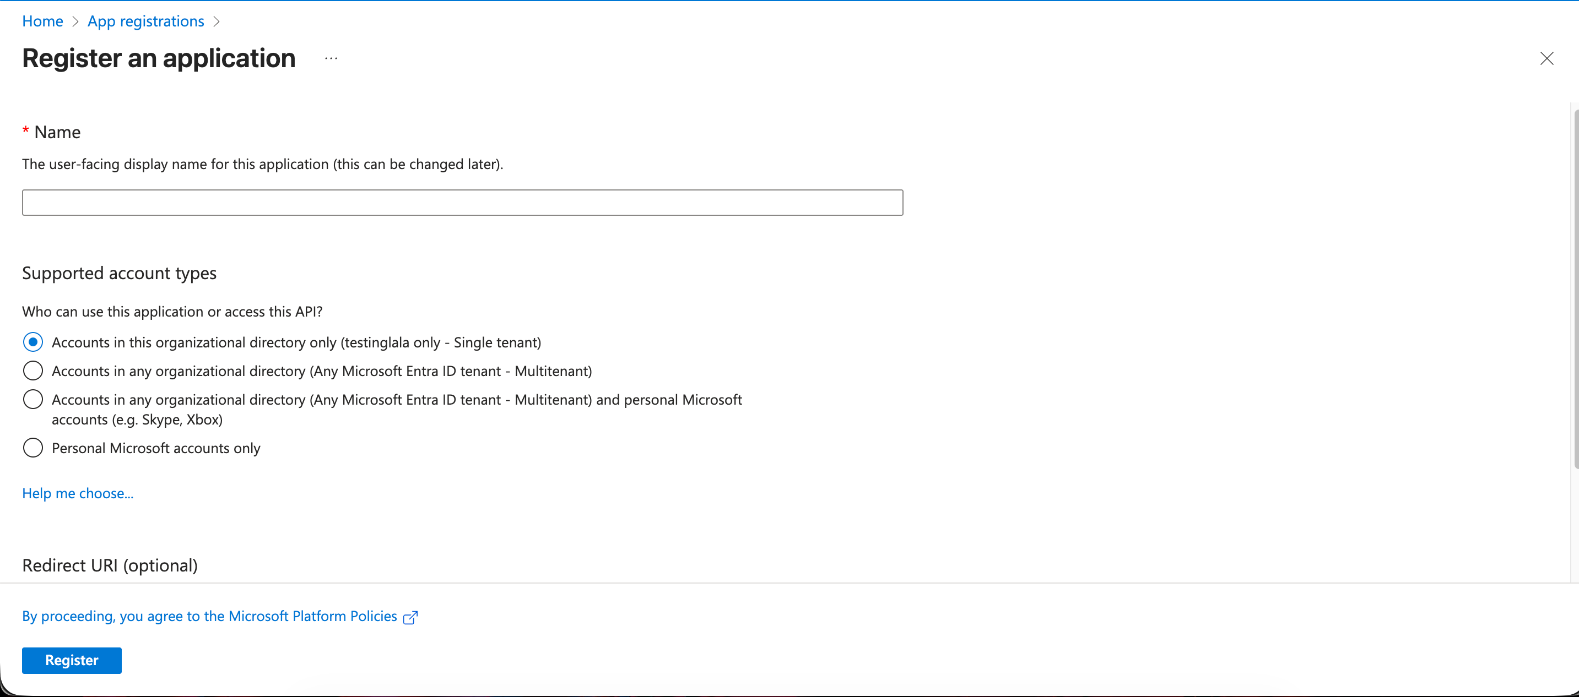Click the Supported account types heading
The height and width of the screenshot is (697, 1579).
[120, 273]
